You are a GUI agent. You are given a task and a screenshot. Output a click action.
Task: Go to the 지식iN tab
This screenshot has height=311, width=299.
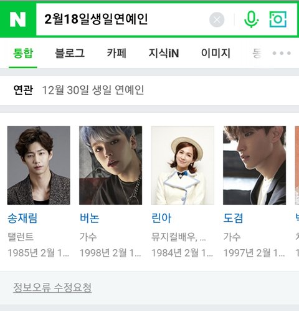tap(164, 53)
